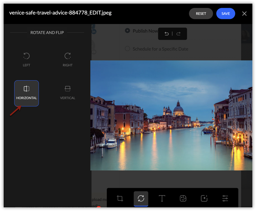The image size is (256, 211).
Task: Close the image editor
Action: coord(244,13)
